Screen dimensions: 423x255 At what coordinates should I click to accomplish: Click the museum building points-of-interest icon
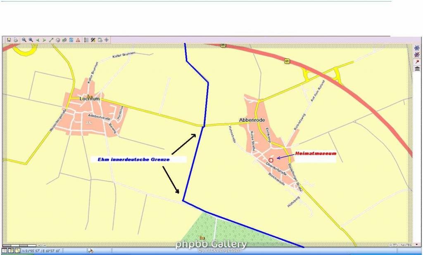417,68
